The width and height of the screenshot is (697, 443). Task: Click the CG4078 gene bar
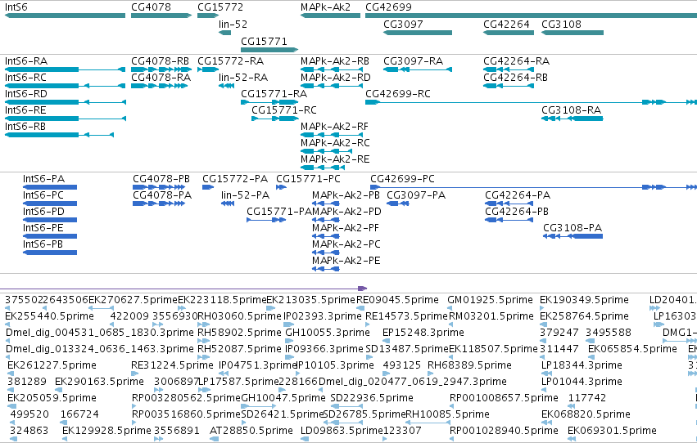[161, 16]
